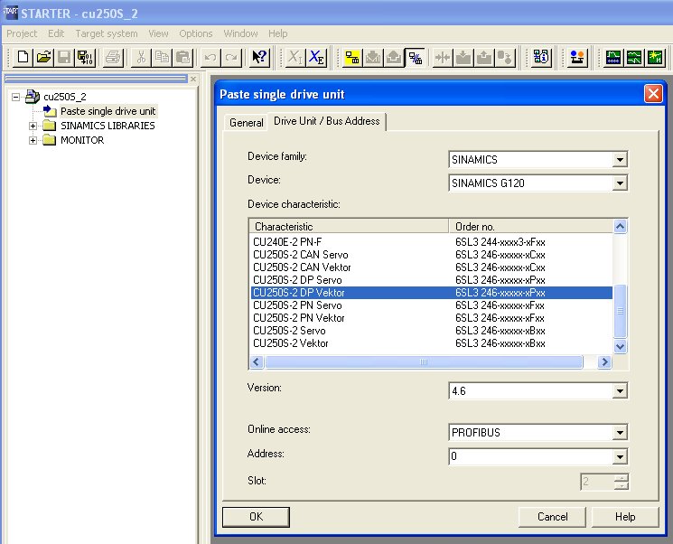Select the CU250S-2 PN Vektor row
The height and width of the screenshot is (544, 673).
pos(431,318)
